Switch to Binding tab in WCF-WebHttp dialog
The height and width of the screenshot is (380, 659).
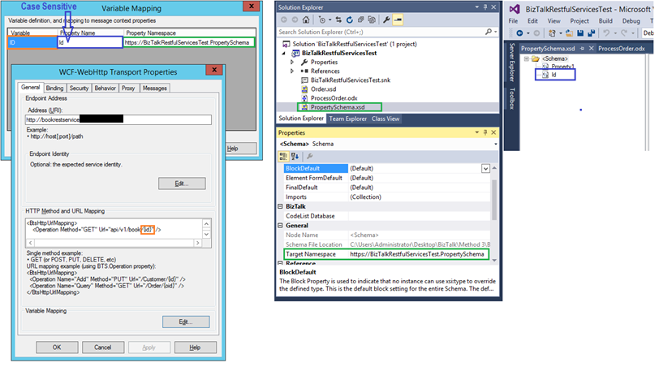click(54, 88)
